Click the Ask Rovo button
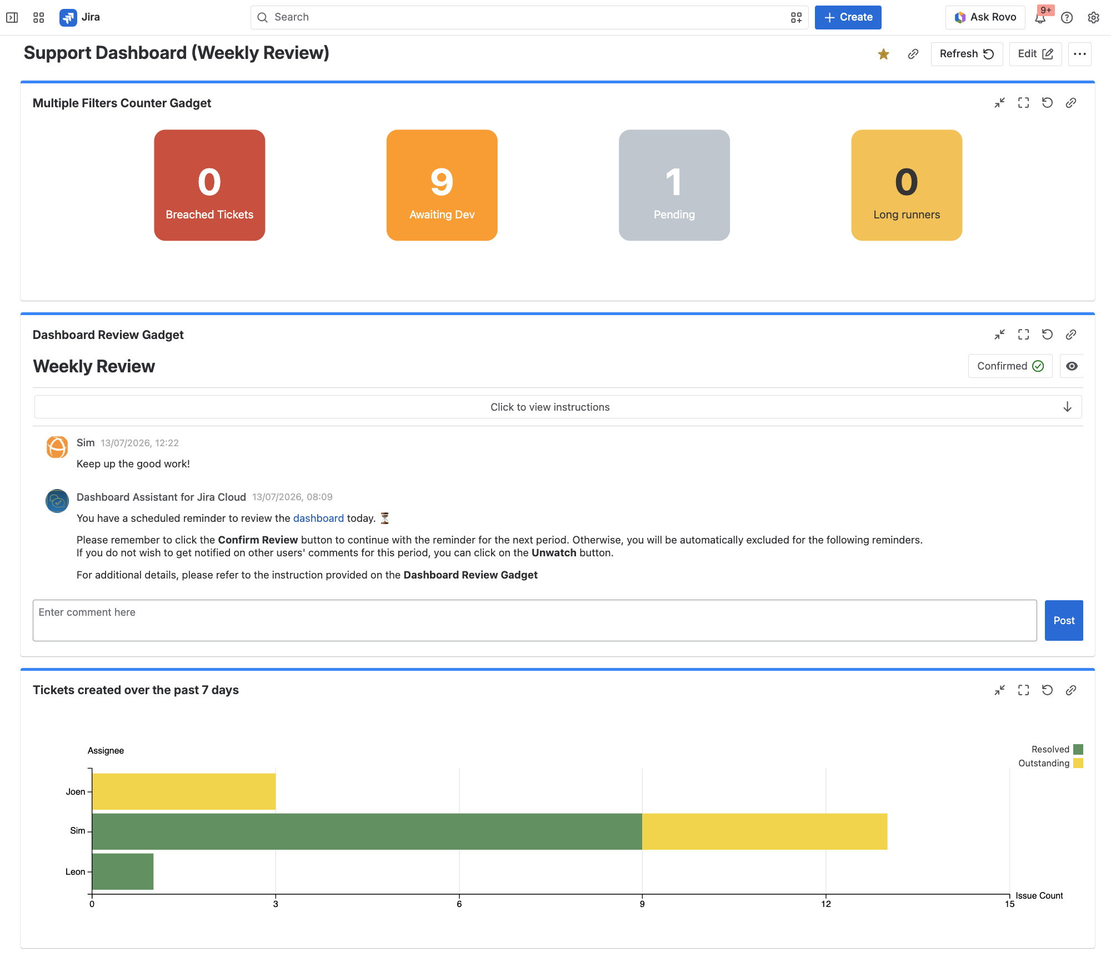1111x957 pixels. click(985, 17)
